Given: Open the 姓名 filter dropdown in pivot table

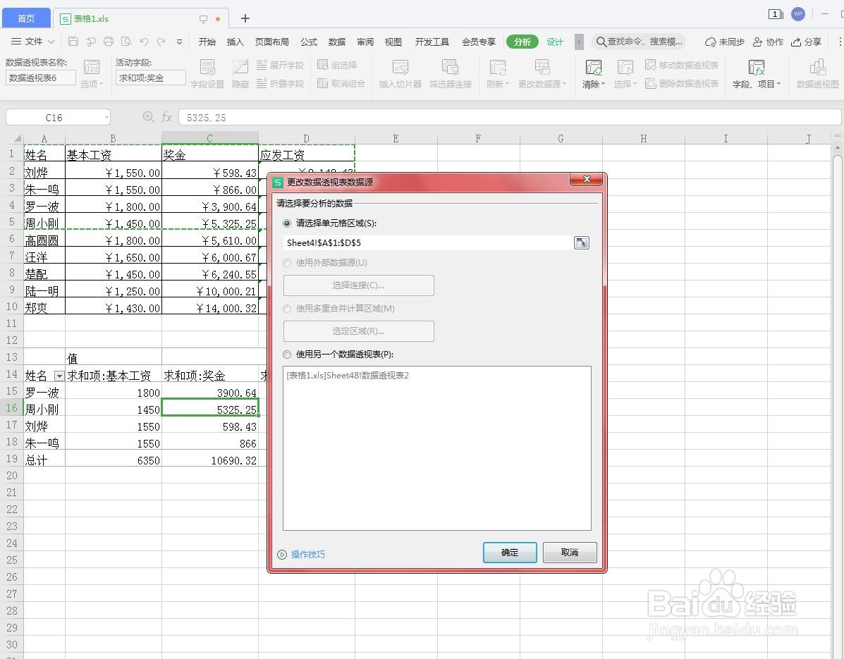Looking at the screenshot, I should pyautogui.click(x=59, y=376).
